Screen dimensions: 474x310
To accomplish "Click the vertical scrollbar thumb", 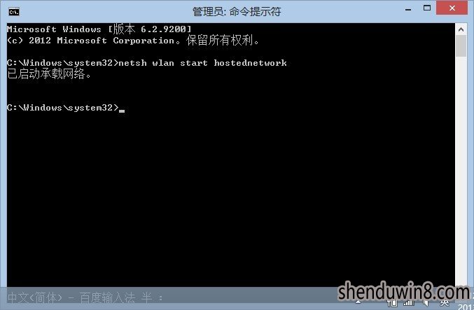I will pos(461,45).
